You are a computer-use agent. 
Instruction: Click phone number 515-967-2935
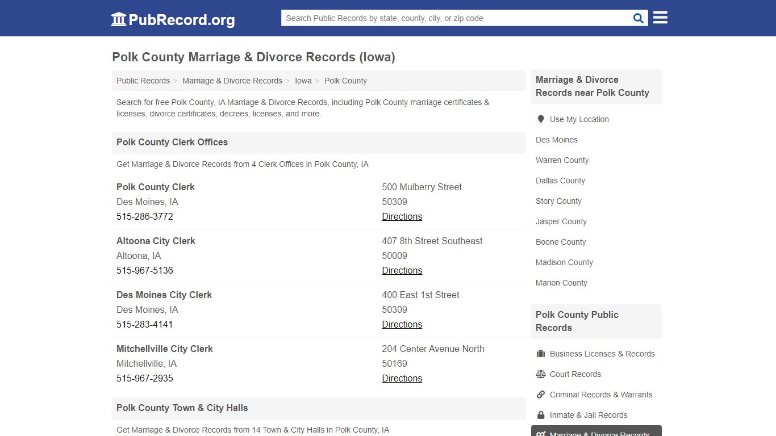click(x=145, y=378)
